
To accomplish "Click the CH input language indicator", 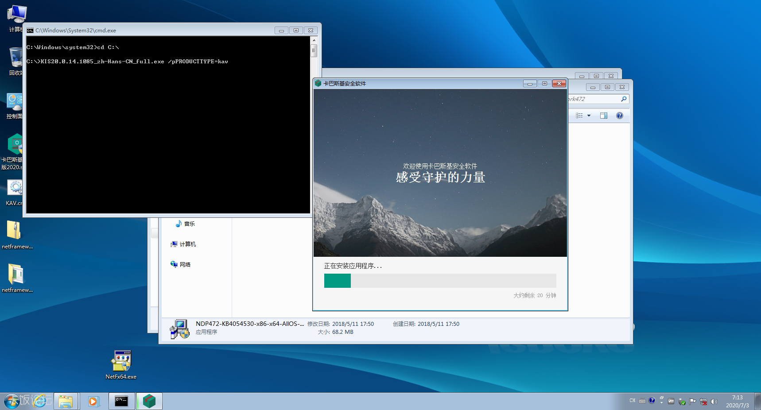I will coord(632,401).
